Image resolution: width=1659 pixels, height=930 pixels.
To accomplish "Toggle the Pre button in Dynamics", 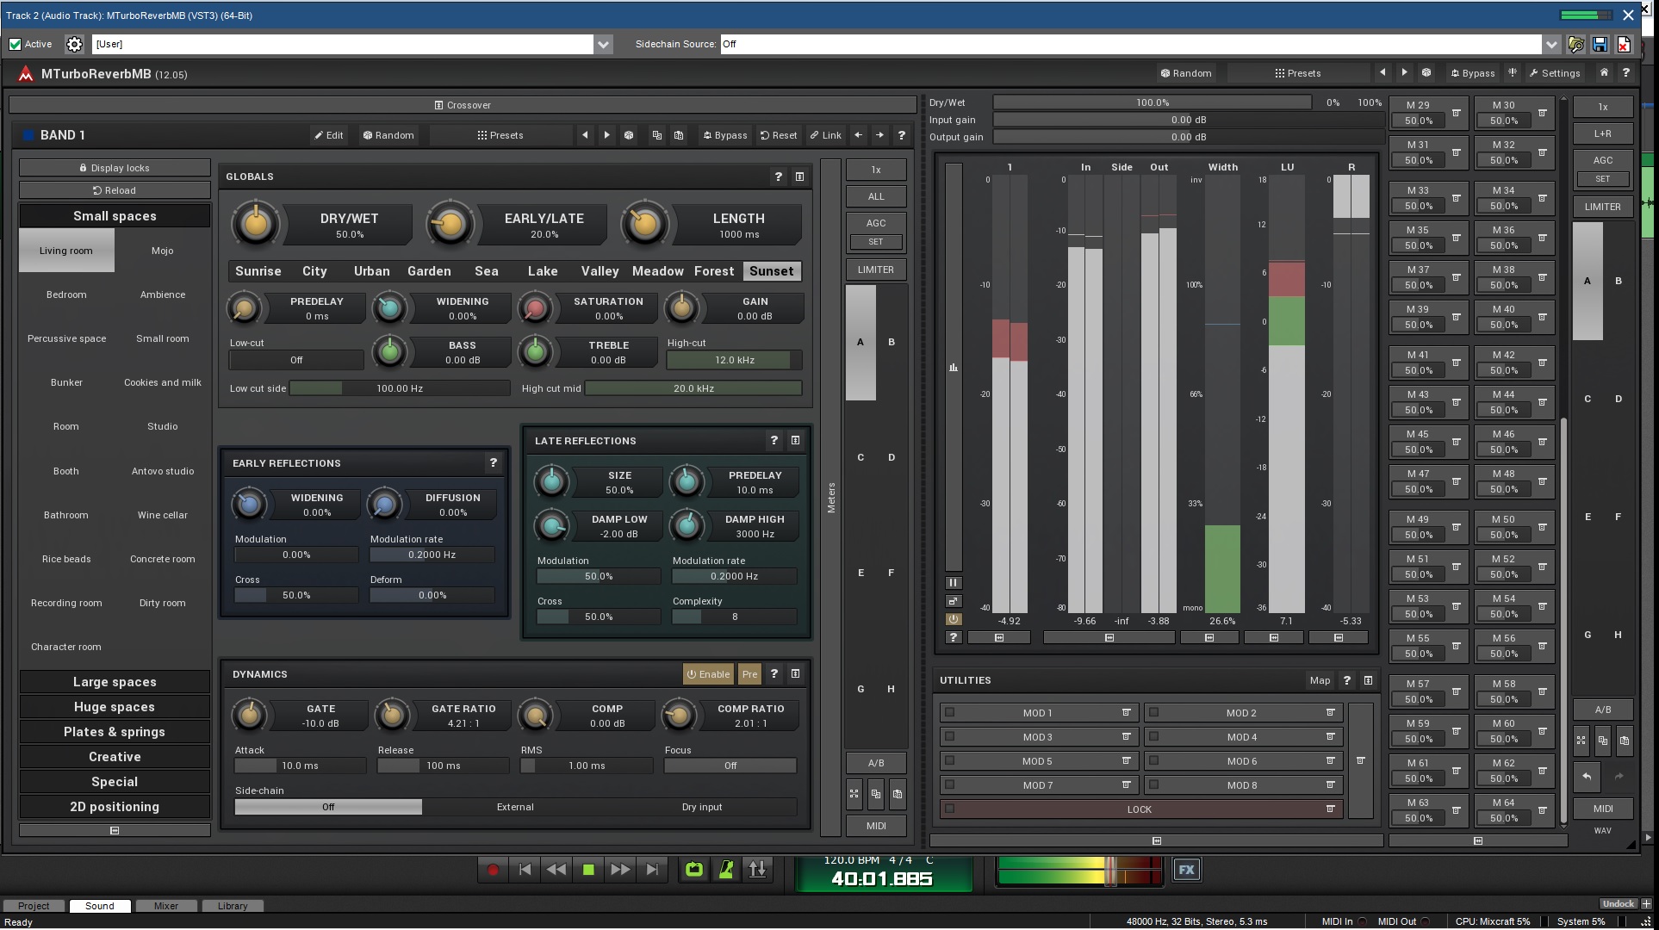I will click(x=749, y=674).
